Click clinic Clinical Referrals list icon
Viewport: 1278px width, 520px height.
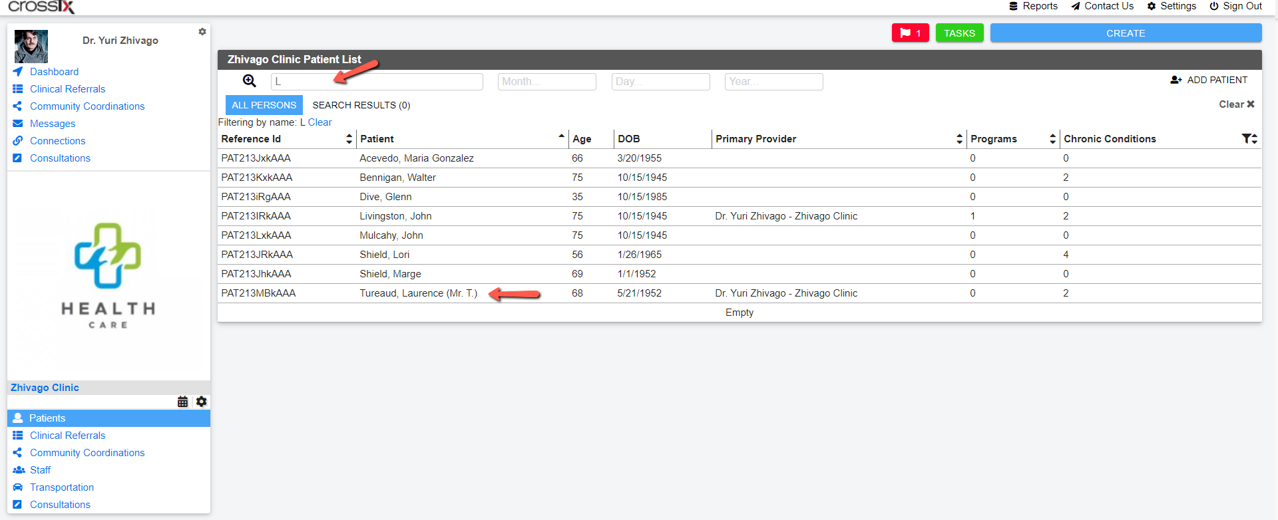coord(18,436)
